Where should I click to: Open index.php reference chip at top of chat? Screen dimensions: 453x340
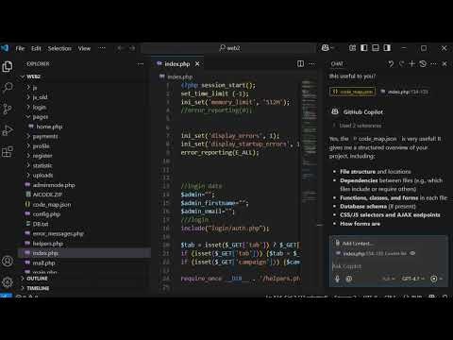404,92
